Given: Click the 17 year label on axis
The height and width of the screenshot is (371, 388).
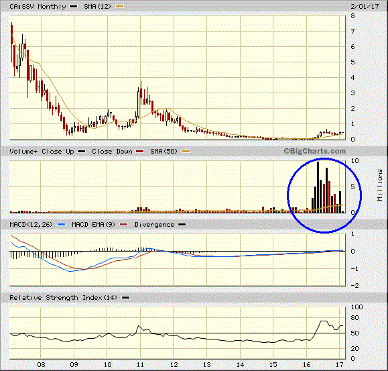Looking at the screenshot, I should 340,364.
